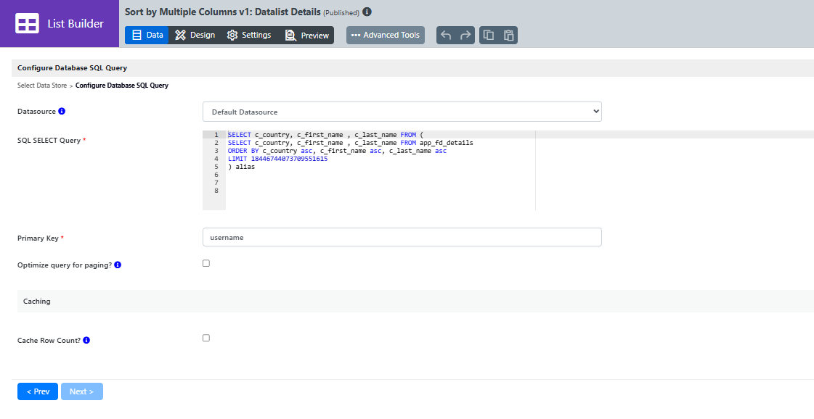The height and width of the screenshot is (419, 814).
Task: Click info icon beside Published status
Action: point(367,12)
